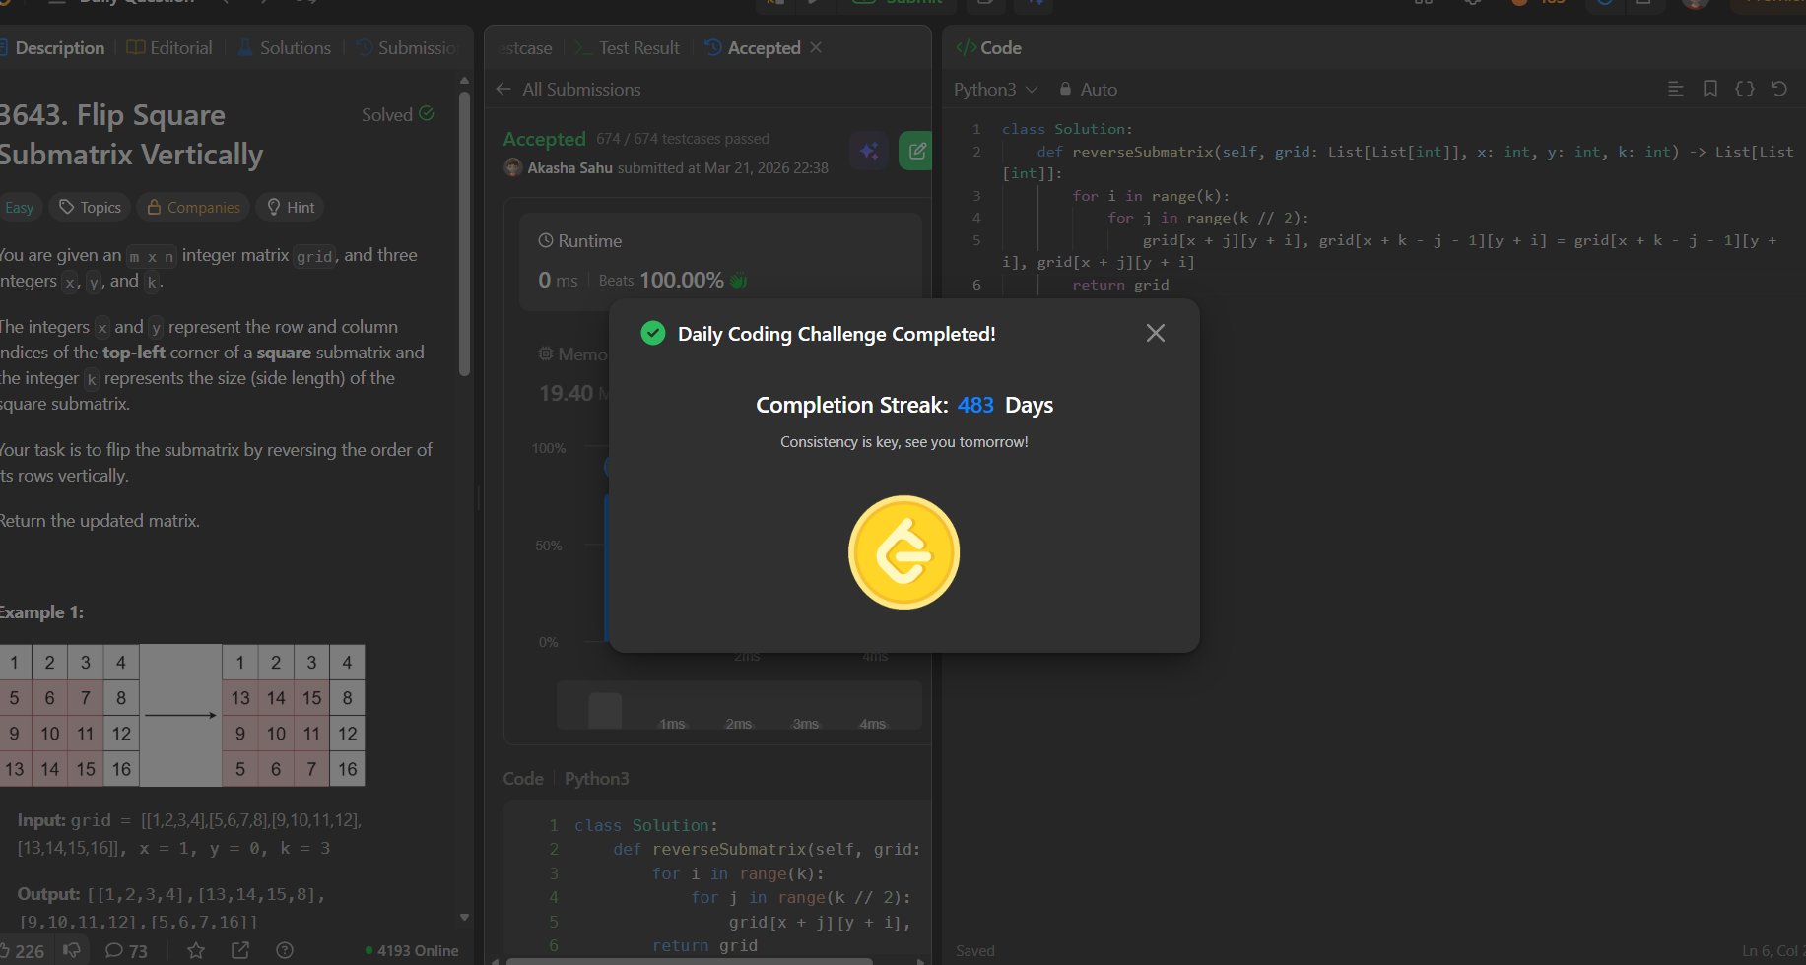1806x965 pixels.
Task: Open the Python3 language dropdown
Action: [x=995, y=90]
